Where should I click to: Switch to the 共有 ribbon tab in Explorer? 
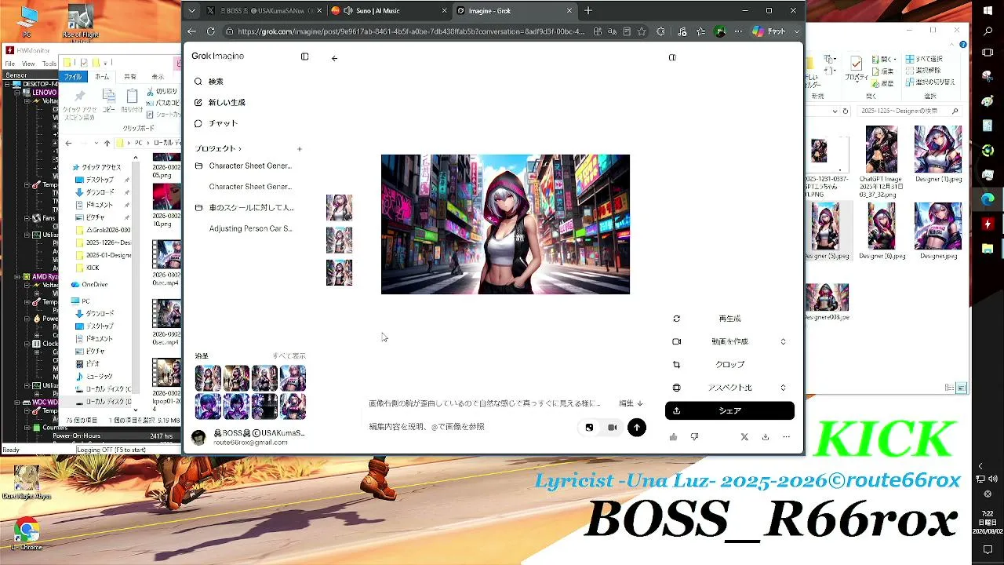(x=130, y=77)
